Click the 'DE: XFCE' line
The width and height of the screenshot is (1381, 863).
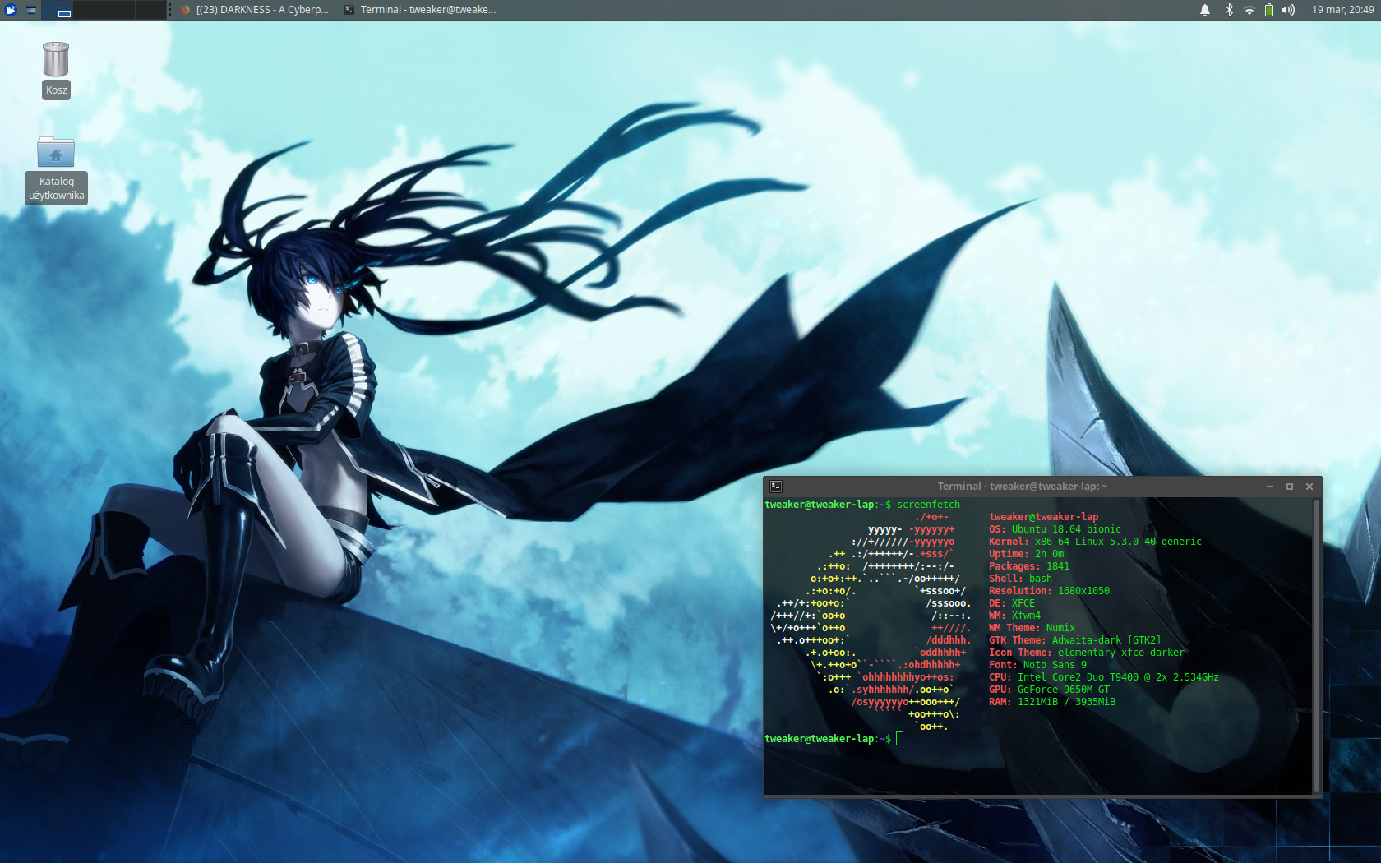[1012, 603]
